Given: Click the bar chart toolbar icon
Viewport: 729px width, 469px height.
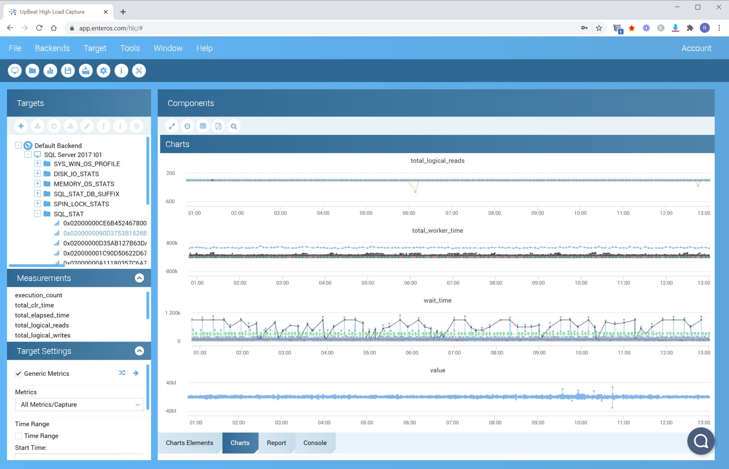Looking at the screenshot, I should pyautogui.click(x=50, y=71).
